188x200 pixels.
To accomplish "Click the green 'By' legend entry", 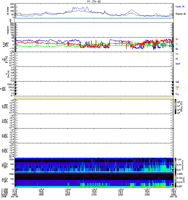I will coord(177,44).
